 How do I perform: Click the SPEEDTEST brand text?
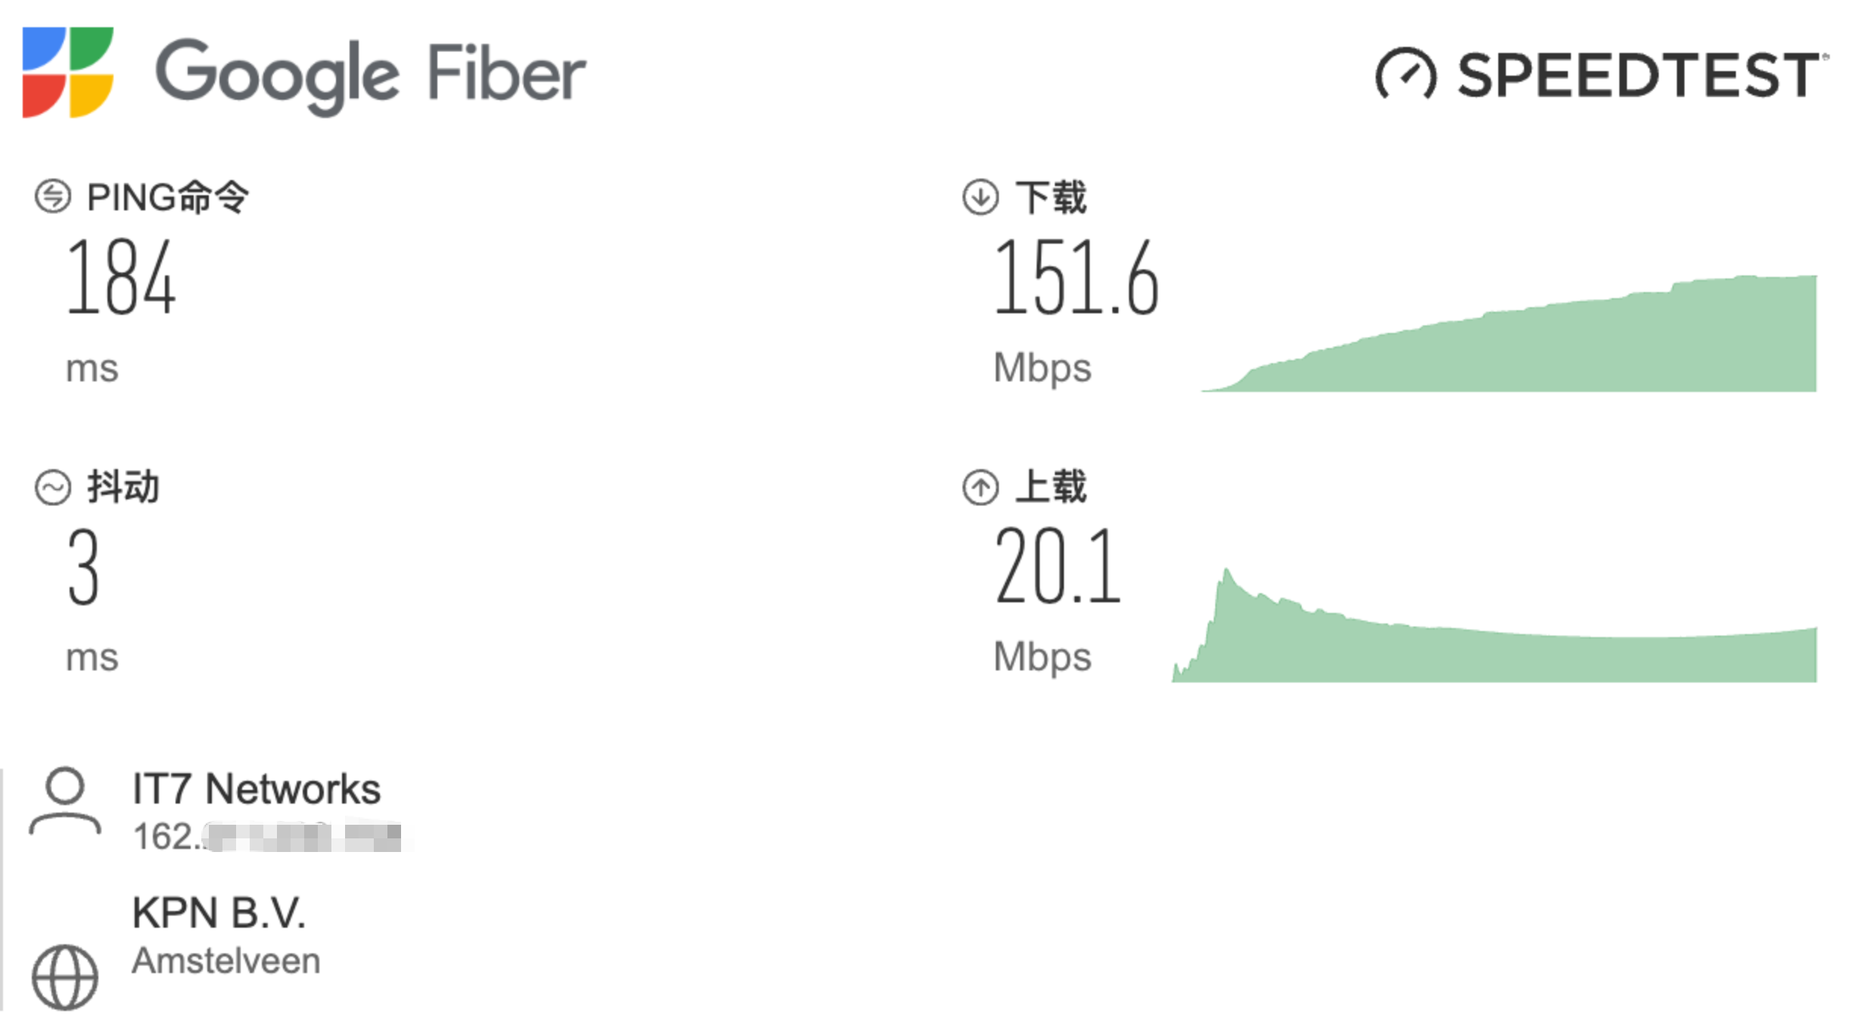(1638, 75)
